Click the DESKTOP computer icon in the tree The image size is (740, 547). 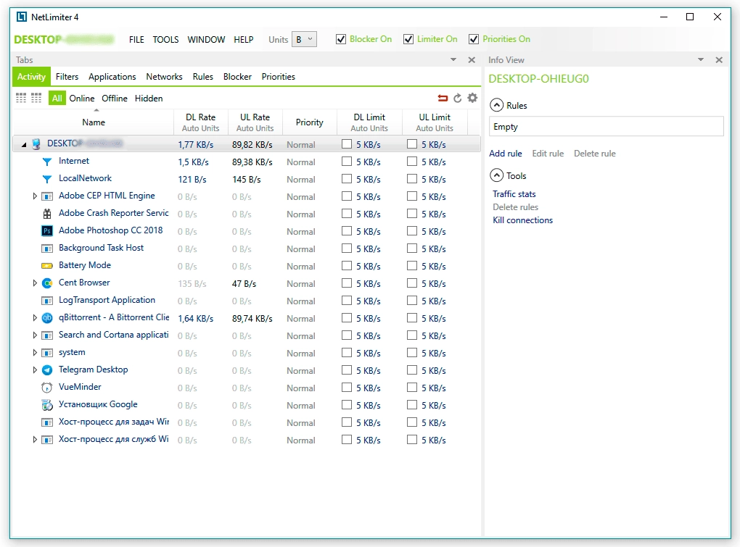coord(36,143)
